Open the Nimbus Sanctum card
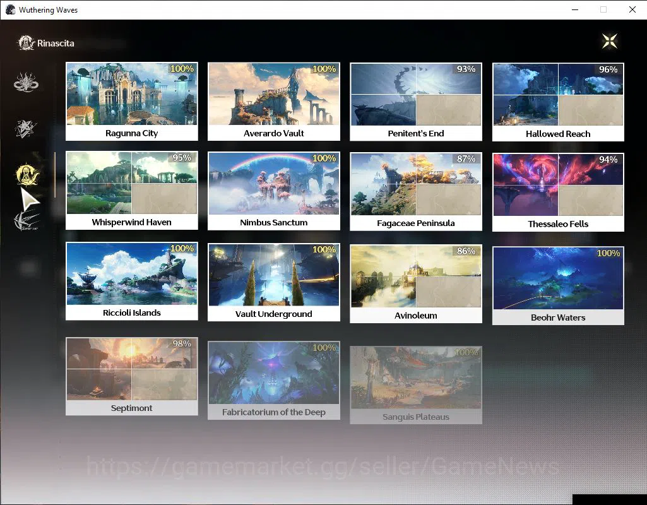Screen dimensions: 647x505 [x=274, y=191]
